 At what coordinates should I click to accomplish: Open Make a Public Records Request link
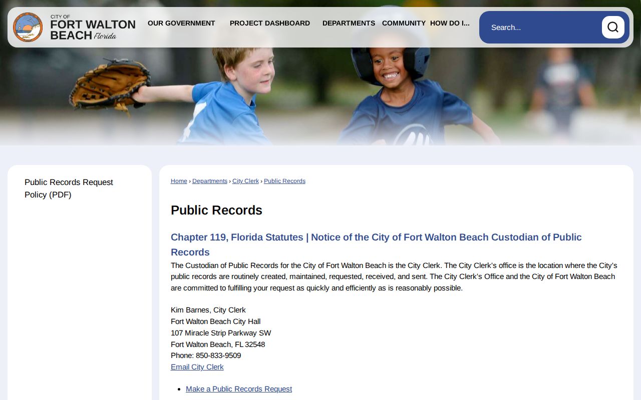pos(239,389)
